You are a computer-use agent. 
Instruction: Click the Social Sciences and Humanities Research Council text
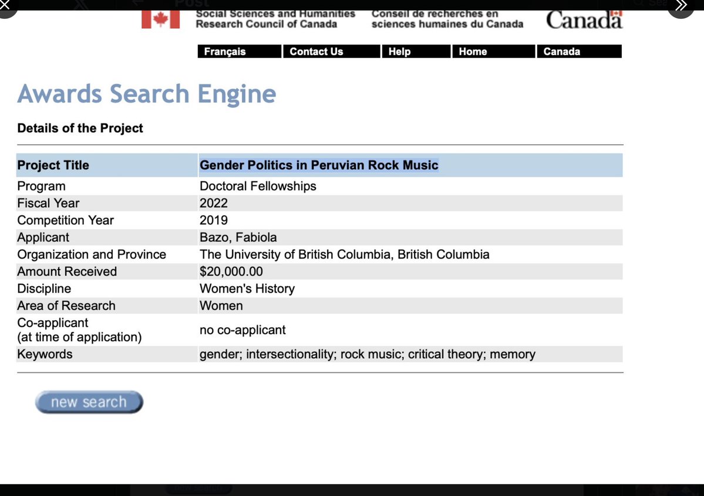tap(275, 19)
